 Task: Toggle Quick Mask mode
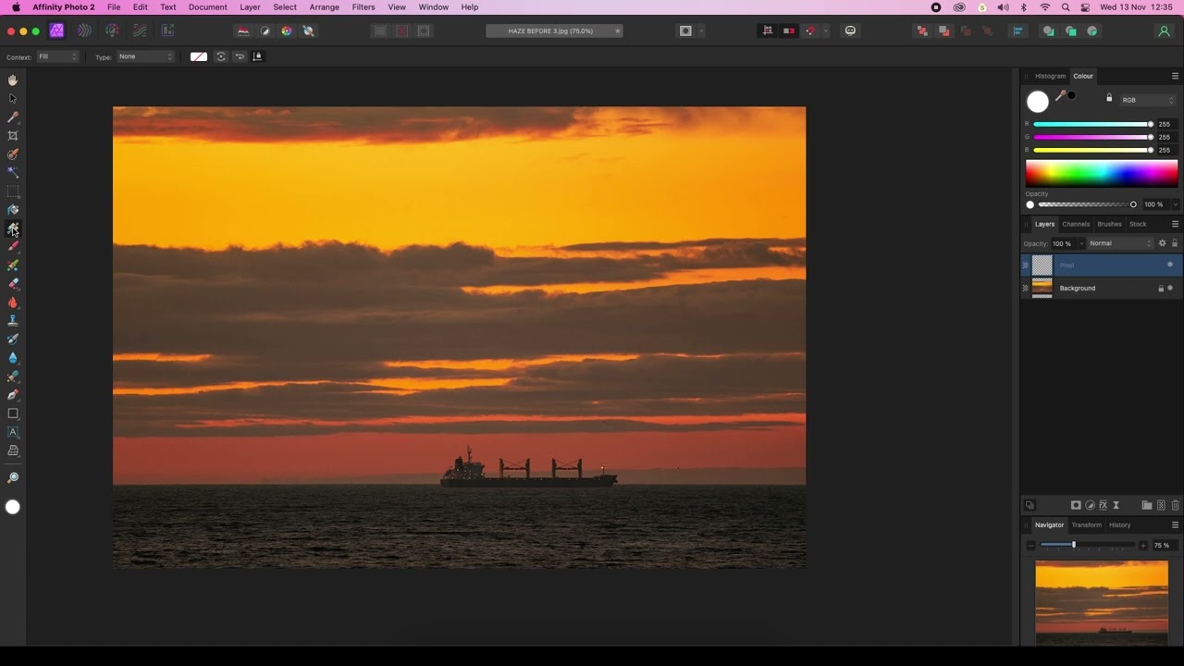(x=685, y=31)
